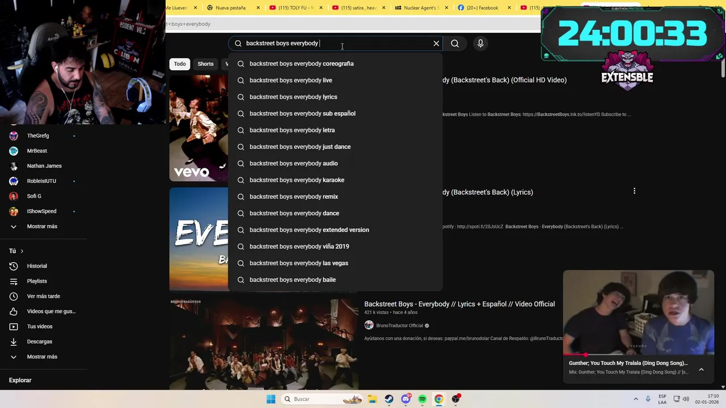Select suggestion 'backstreet boys everybody letra'

pyautogui.click(x=335, y=130)
